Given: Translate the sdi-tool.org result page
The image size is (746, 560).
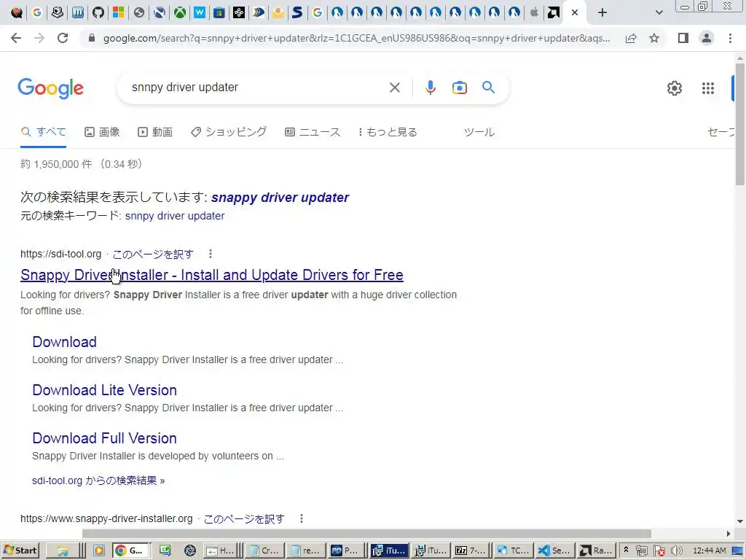Looking at the screenshot, I should tap(153, 254).
